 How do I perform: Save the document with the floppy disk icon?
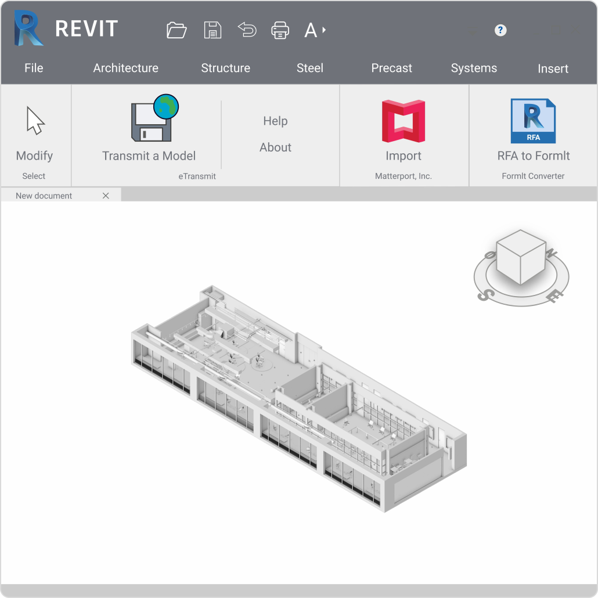point(212,30)
